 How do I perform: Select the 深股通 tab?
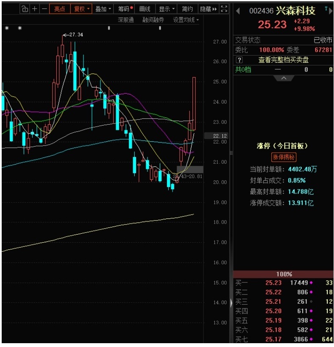click(126, 20)
